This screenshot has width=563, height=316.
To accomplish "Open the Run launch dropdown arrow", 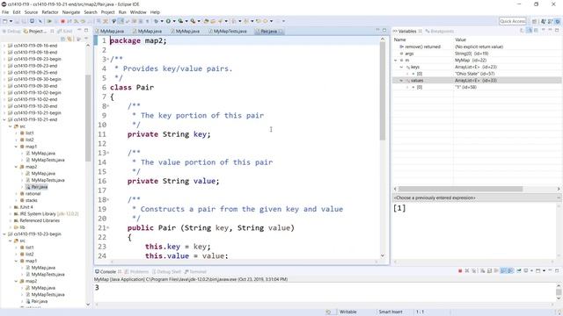I will (x=174, y=21).
